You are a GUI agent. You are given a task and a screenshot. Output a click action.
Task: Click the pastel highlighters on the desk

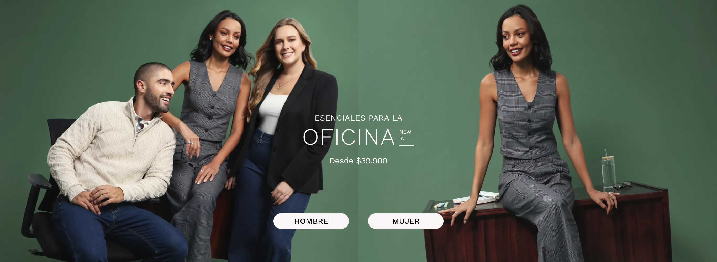pos(441,205)
